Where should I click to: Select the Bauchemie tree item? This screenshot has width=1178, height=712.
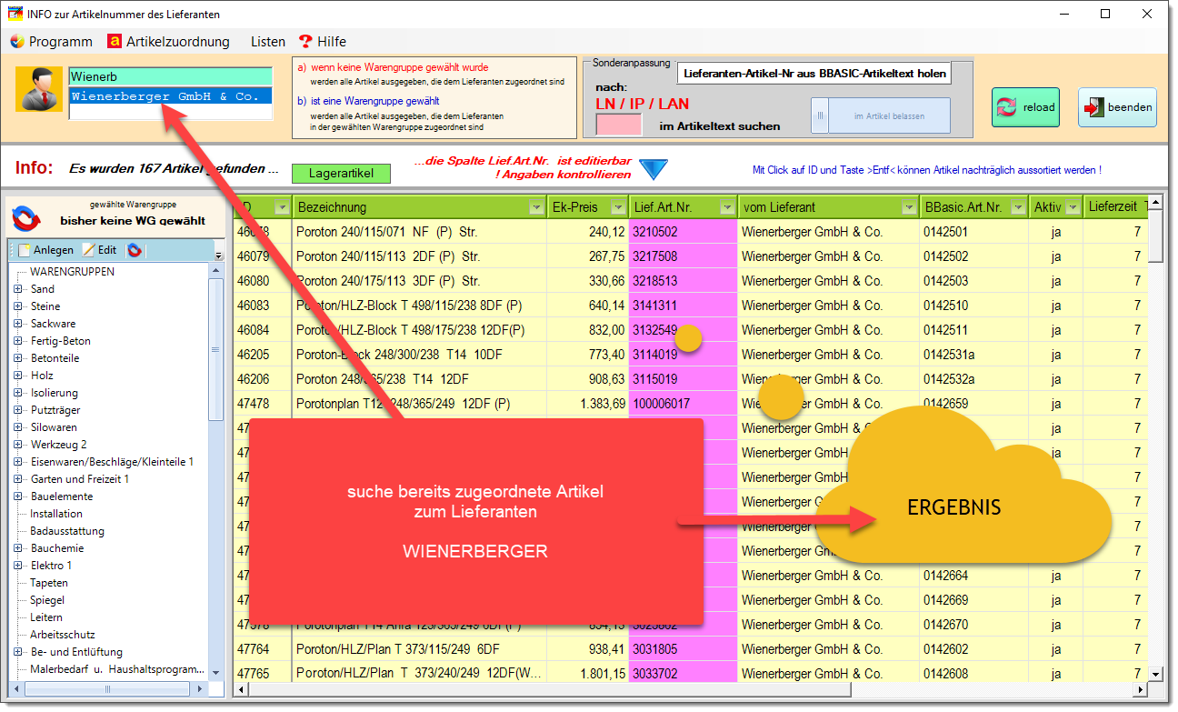(57, 548)
